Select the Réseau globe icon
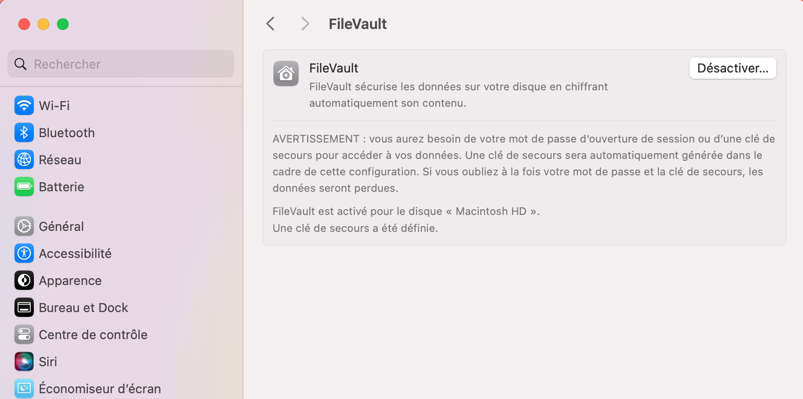Screen dimensions: 803x399 point(24,159)
